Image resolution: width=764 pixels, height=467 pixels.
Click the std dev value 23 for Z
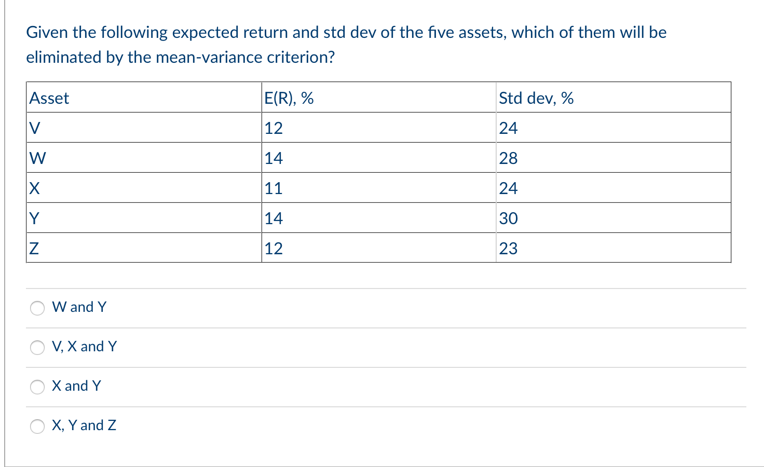pyautogui.click(x=508, y=248)
